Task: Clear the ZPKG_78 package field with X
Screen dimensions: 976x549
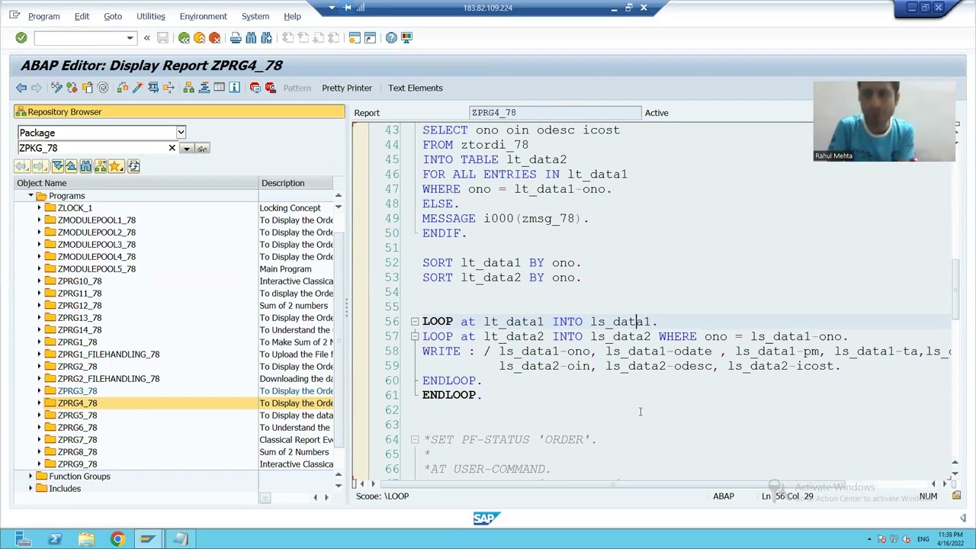Action: point(172,148)
